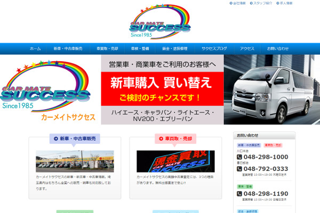Click the 春日部店 label in the sidebar

243,163
